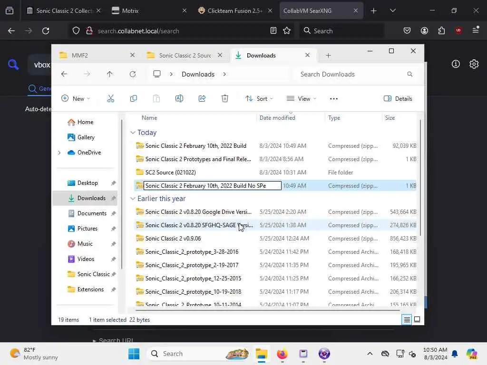This screenshot has width=487, height=365.
Task: Expand the chevron after Downloads in address bar
Action: (x=224, y=74)
